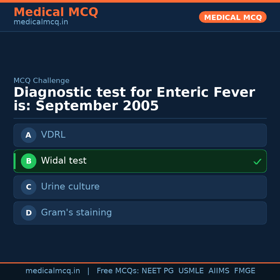Click the letter A circle icon

click(29, 135)
